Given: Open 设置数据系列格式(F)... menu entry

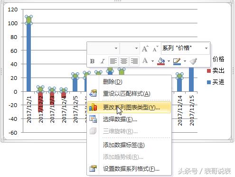Looking at the screenshot, I should 129,169.
